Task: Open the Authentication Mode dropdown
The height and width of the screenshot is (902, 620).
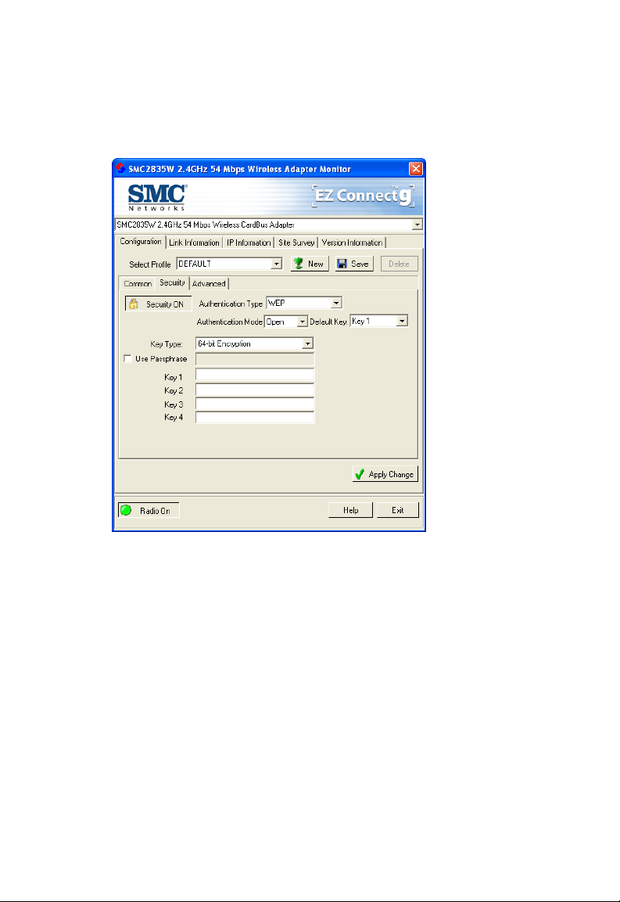Action: pyautogui.click(x=302, y=322)
